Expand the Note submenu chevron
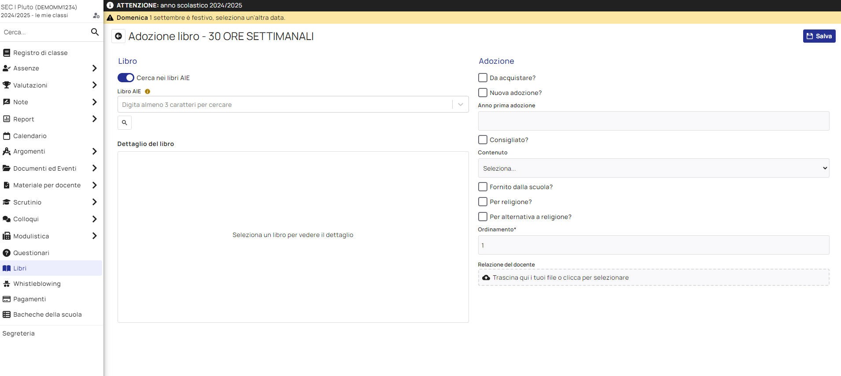Viewport: 841px width, 376px height. point(94,102)
